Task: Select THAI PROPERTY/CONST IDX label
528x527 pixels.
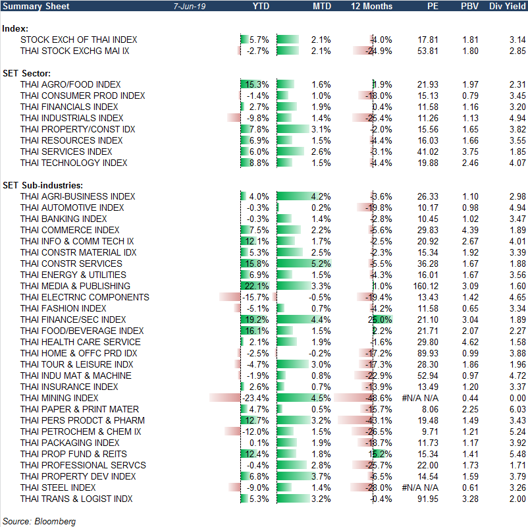Action: tap(78, 129)
